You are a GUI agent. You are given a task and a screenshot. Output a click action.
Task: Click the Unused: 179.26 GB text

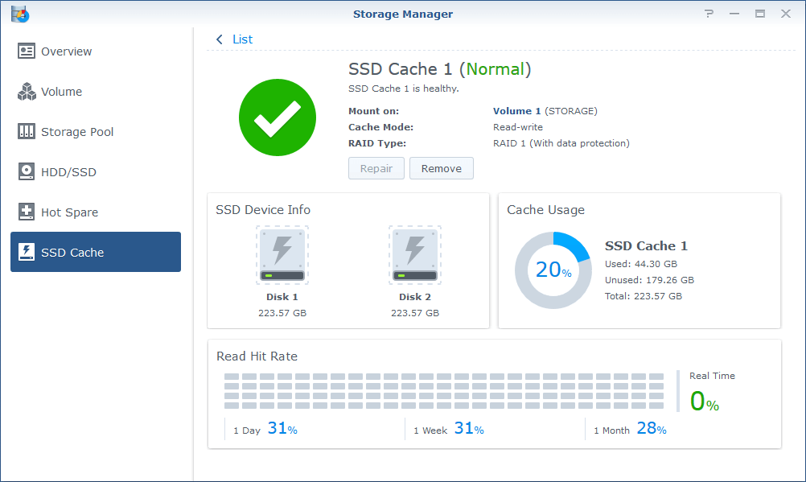tap(649, 280)
